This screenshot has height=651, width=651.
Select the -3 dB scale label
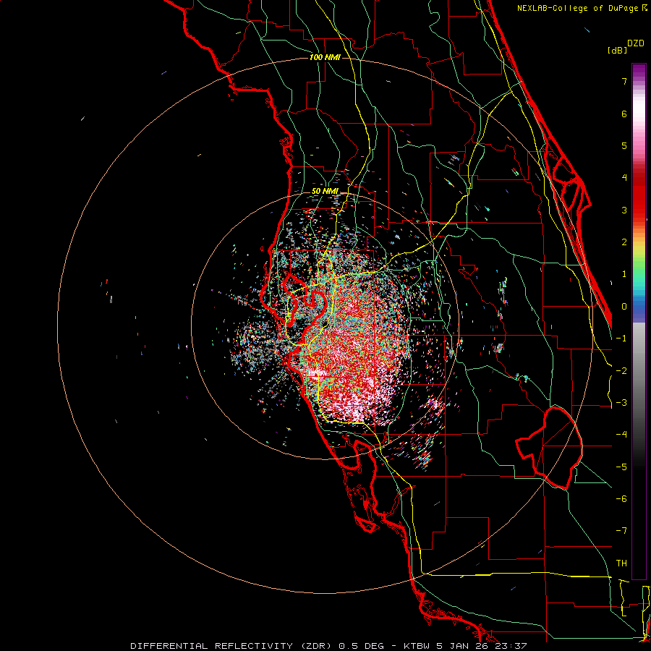(621, 403)
